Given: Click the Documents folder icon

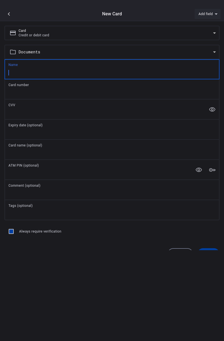Looking at the screenshot, I should (13, 52).
